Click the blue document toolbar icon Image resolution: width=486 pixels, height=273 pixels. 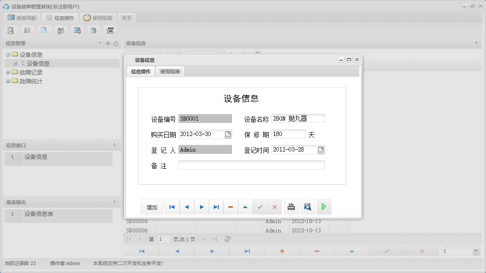click(x=44, y=30)
